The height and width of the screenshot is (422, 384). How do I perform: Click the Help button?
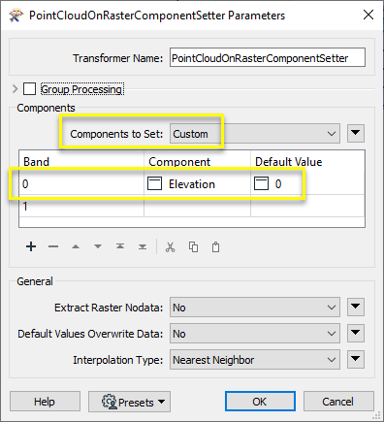45,402
